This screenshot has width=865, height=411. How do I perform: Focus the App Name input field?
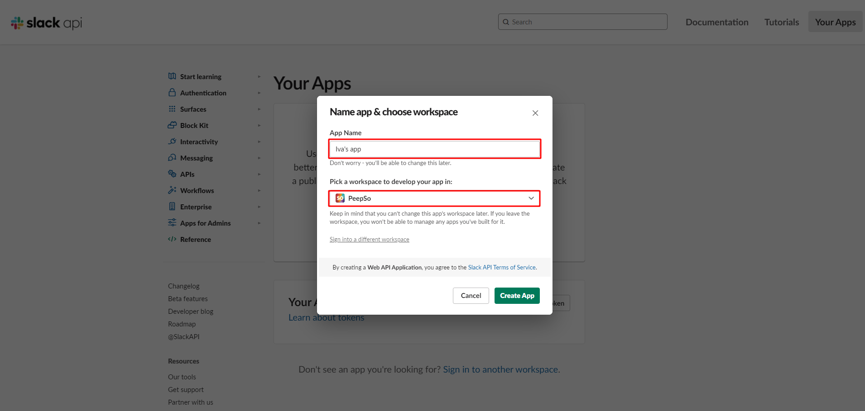pyautogui.click(x=435, y=149)
